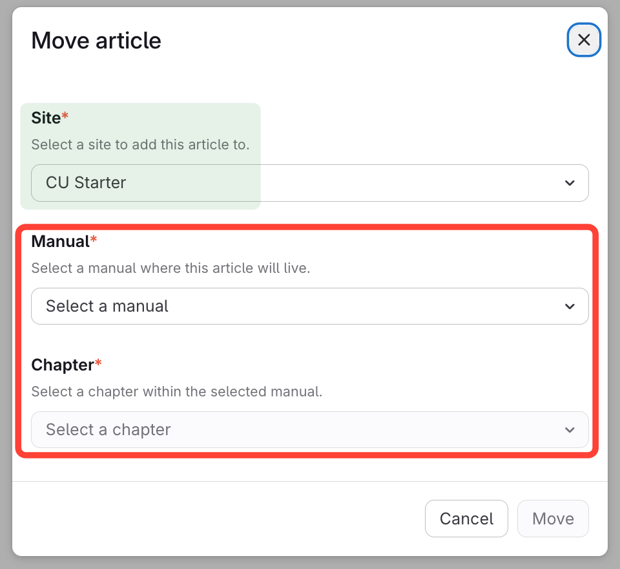Click the red asterisk beside Chapter
Image resolution: width=620 pixels, height=569 pixels.
(x=99, y=365)
